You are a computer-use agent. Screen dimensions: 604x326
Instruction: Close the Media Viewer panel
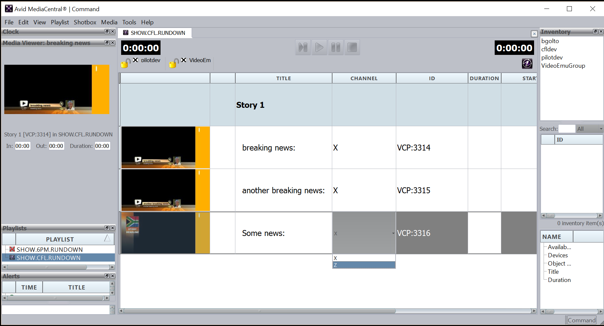coord(113,43)
